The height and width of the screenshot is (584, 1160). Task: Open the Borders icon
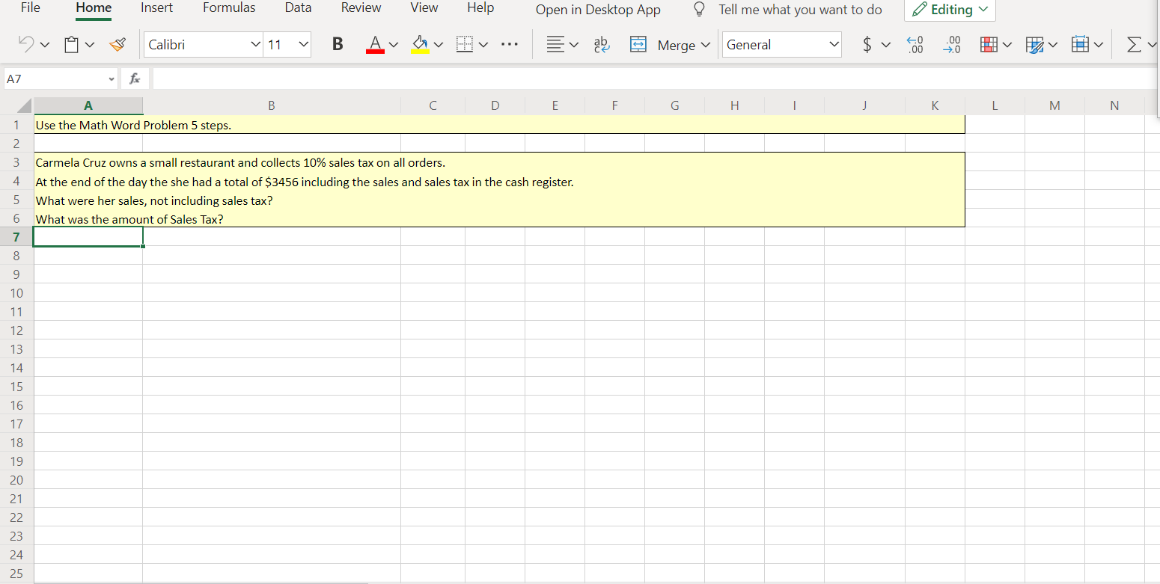pyautogui.click(x=464, y=44)
